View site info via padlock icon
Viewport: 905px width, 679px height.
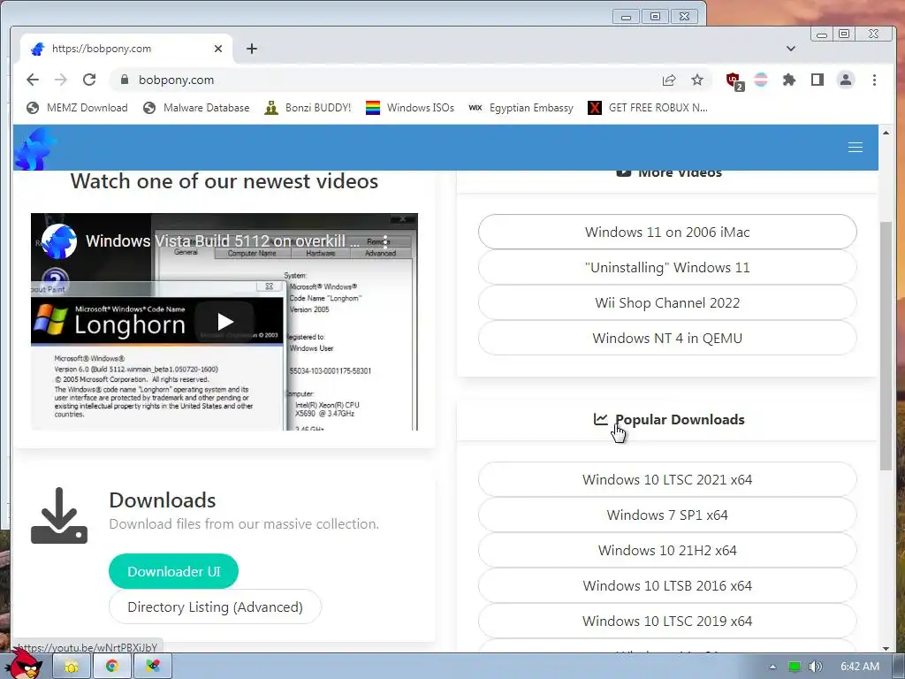[124, 80]
